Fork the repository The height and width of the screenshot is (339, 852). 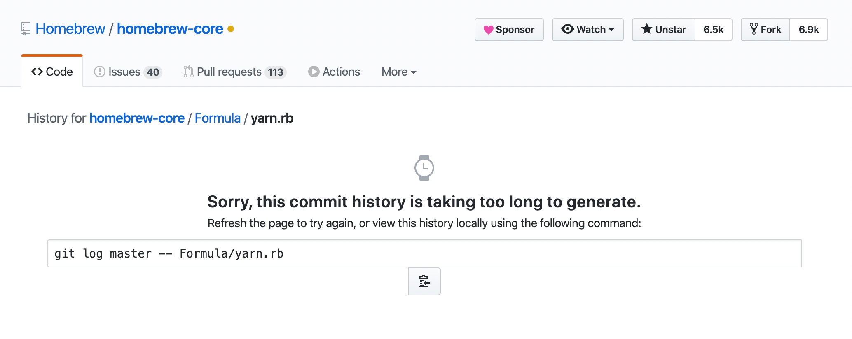pos(765,30)
